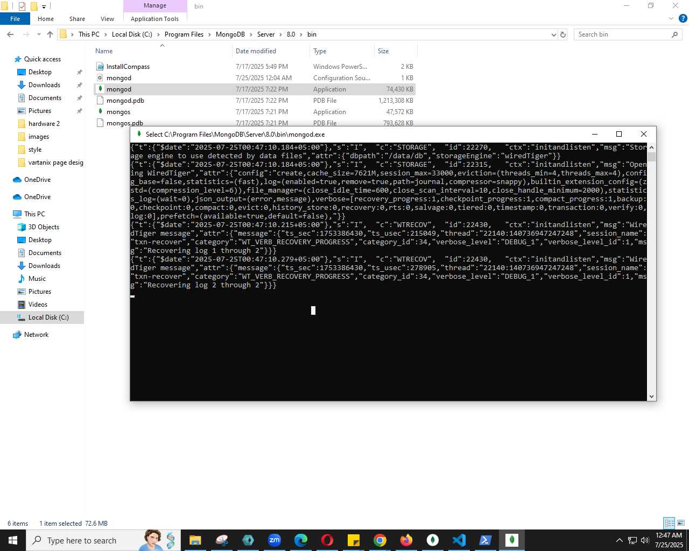Navigate to 8.0 in the address bar
The width and height of the screenshot is (689, 551).
(x=291, y=34)
